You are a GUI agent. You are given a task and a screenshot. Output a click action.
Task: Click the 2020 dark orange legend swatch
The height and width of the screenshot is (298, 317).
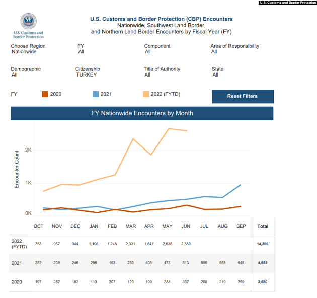point(45,94)
